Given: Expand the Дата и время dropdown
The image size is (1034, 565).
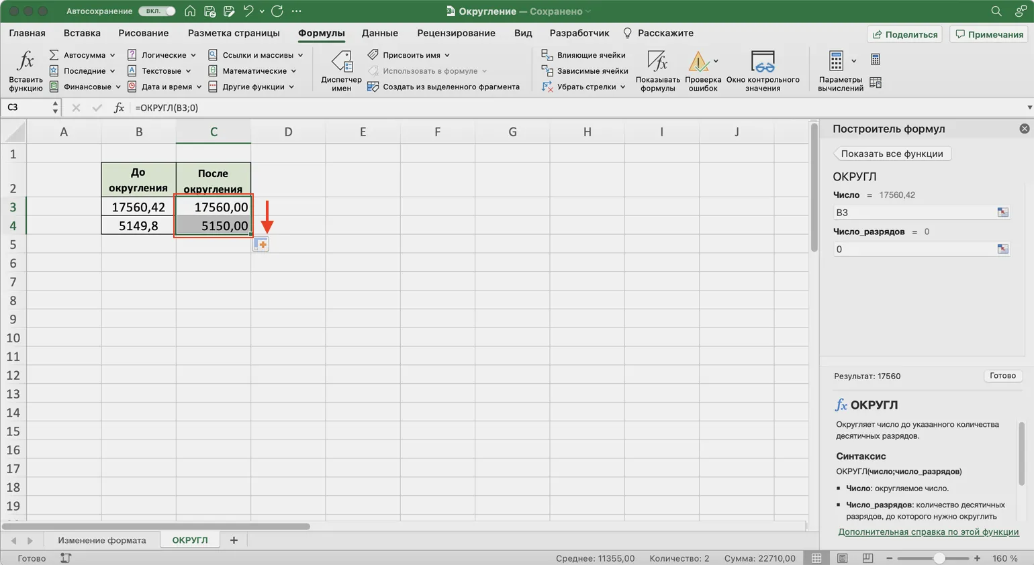Looking at the screenshot, I should pos(199,87).
